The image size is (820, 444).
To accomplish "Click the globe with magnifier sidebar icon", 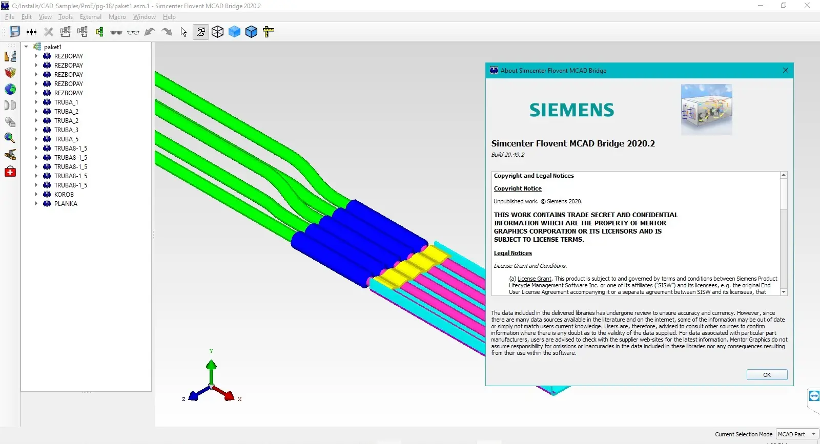I will tap(10, 138).
